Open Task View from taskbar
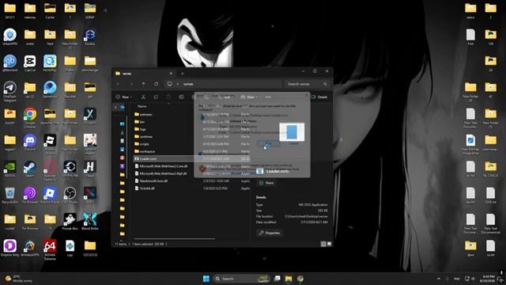This screenshot has width=506, height=285. coord(278,279)
